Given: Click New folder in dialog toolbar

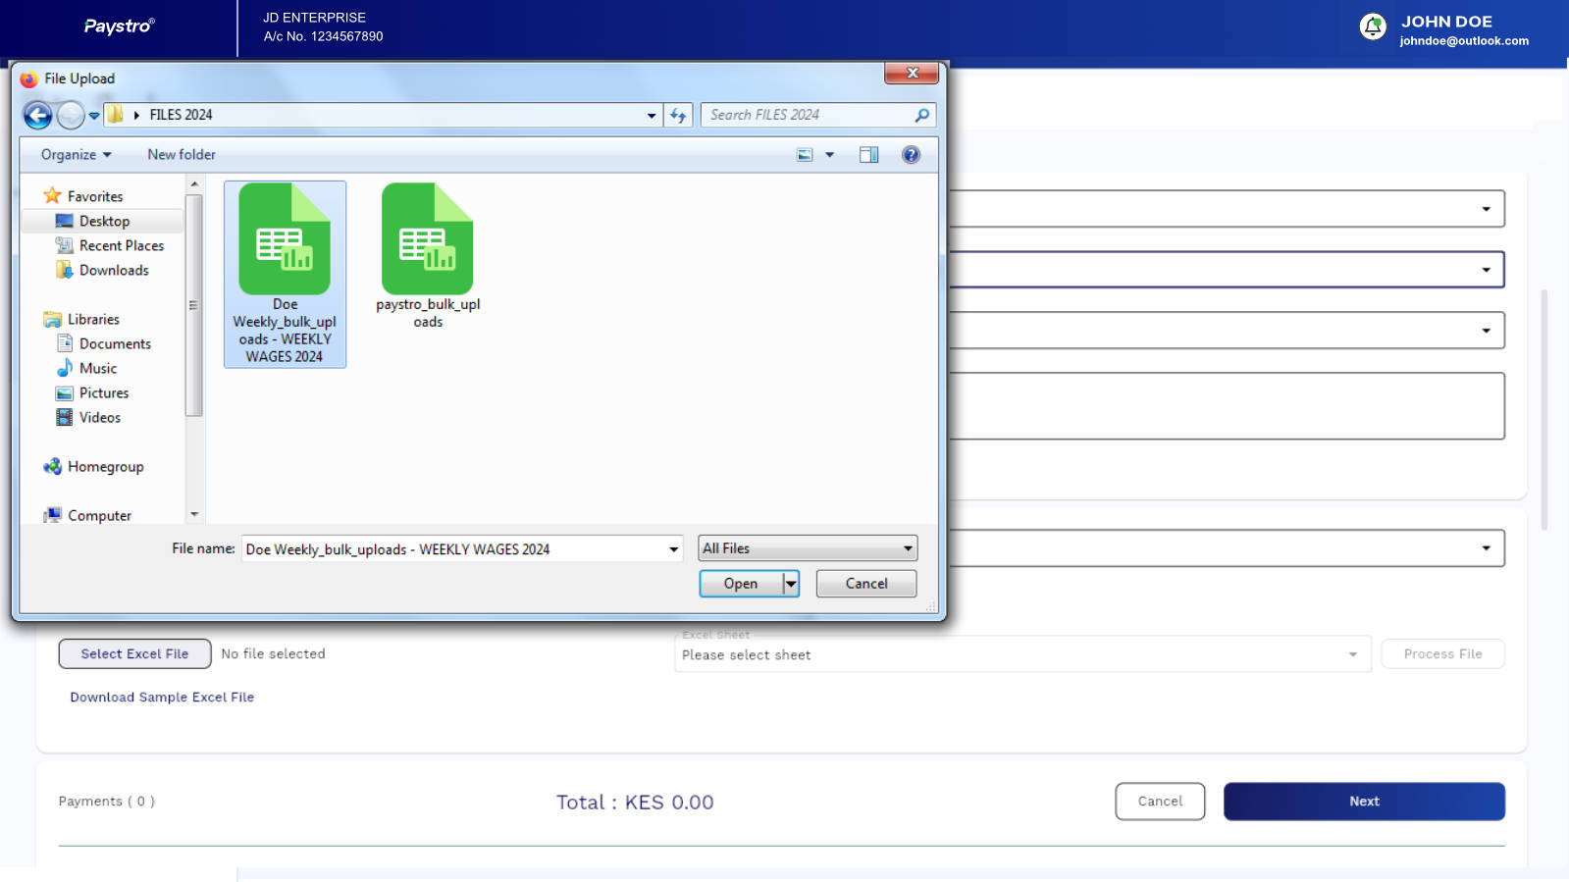Looking at the screenshot, I should pos(182,155).
